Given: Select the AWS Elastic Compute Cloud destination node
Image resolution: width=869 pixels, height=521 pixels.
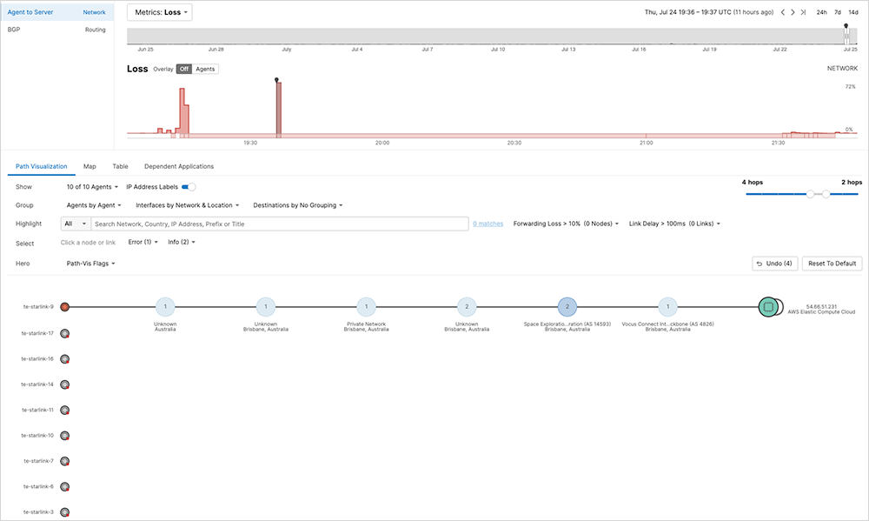Looking at the screenshot, I should 767,306.
